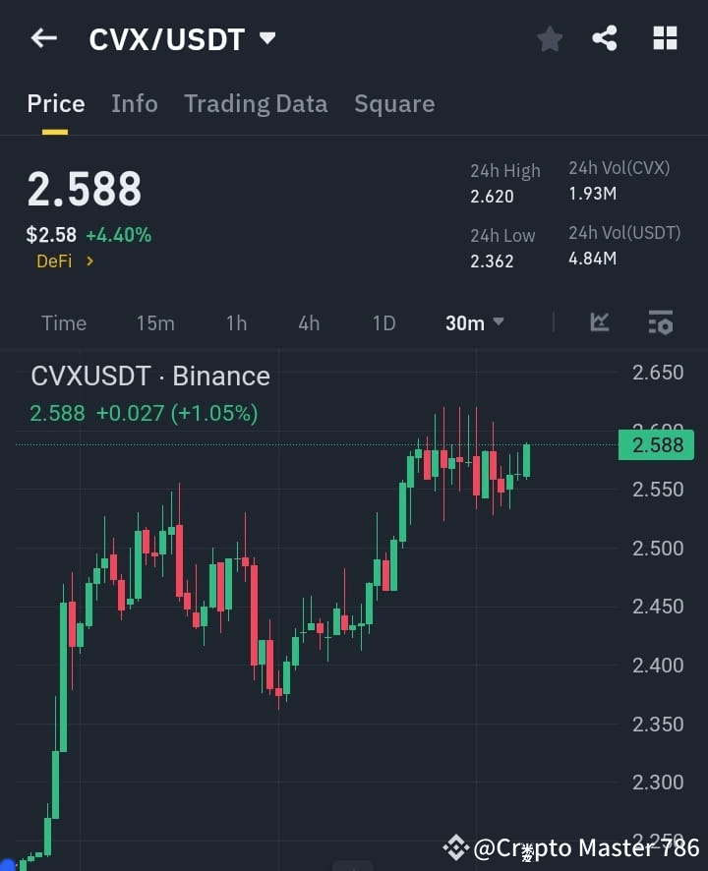Image resolution: width=708 pixels, height=871 pixels.
Task: Select the 1h interval
Action: click(236, 322)
